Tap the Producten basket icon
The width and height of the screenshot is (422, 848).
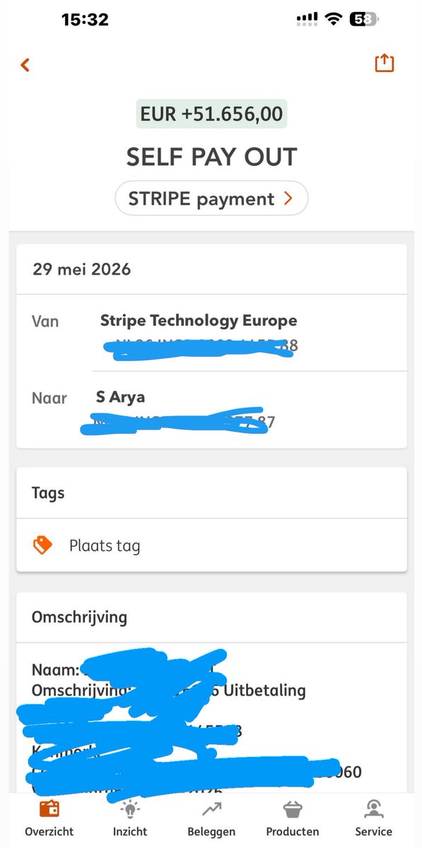coord(293,808)
